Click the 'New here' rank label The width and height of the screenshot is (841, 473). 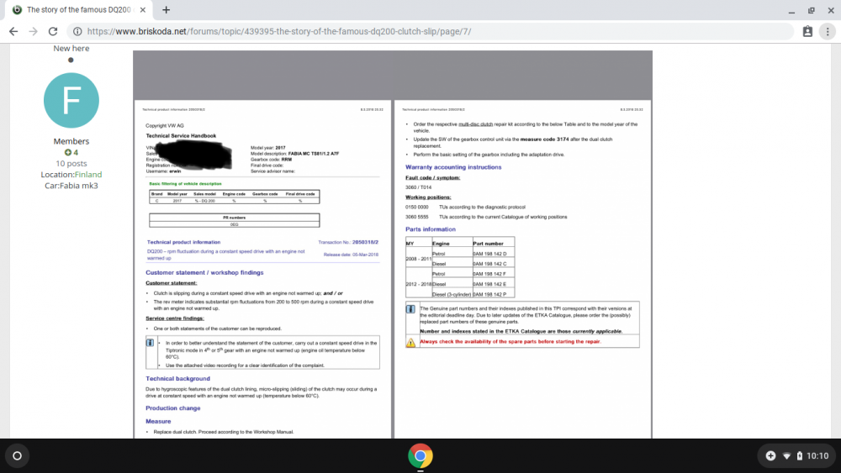(71, 48)
